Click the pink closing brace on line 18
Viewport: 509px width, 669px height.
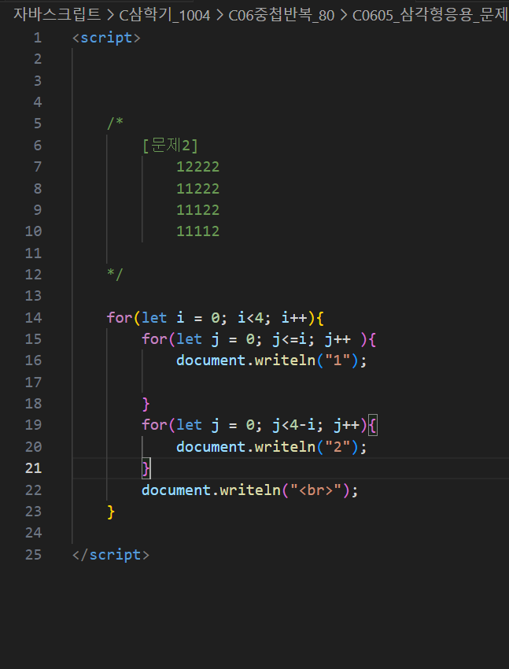pyautogui.click(x=146, y=404)
